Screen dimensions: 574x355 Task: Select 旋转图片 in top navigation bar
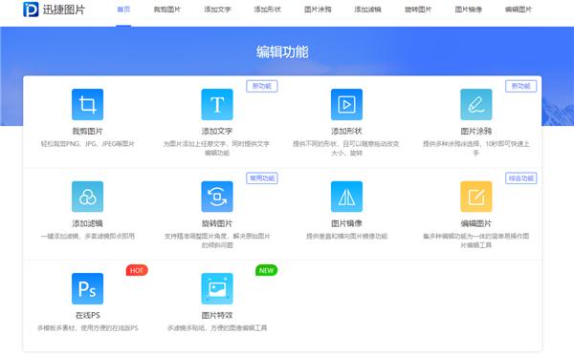coord(418,10)
